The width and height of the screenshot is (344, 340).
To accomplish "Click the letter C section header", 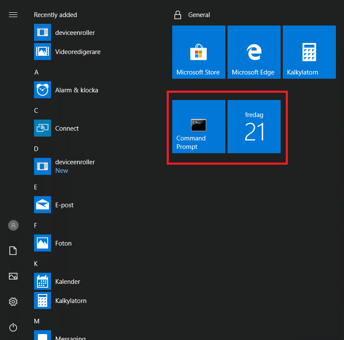I will [36, 110].
